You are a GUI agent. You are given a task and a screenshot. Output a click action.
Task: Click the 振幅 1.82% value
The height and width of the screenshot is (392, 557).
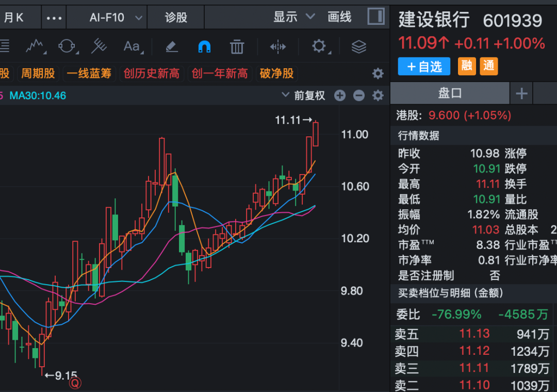(x=483, y=214)
